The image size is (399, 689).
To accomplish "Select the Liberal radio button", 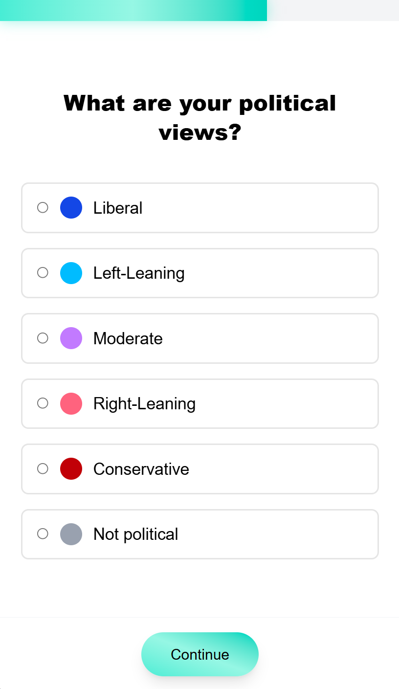I will (43, 207).
